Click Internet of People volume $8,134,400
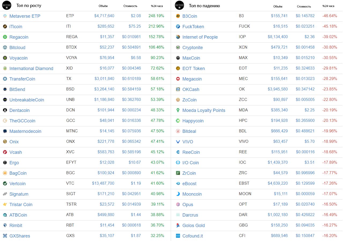The height and width of the screenshot is (241, 343). click(278, 37)
